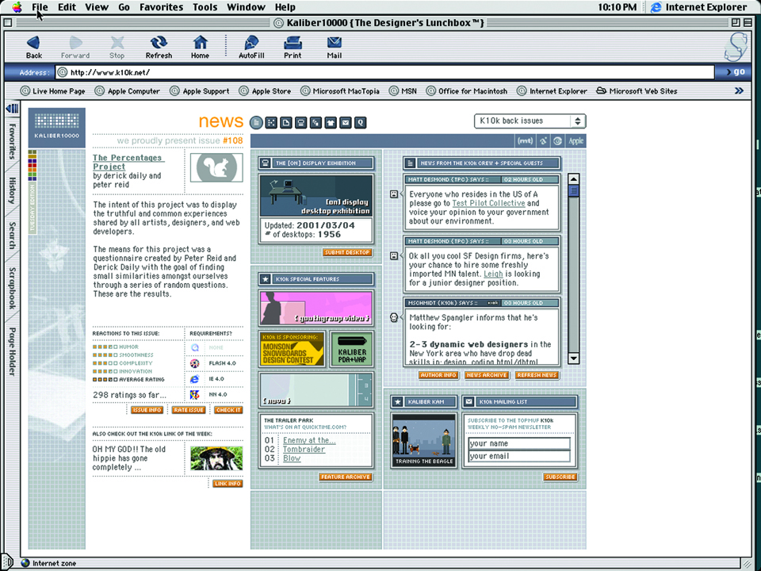Click the dotted grid icon in K10k nav
761x571 pixels.
pyautogui.click(x=271, y=123)
